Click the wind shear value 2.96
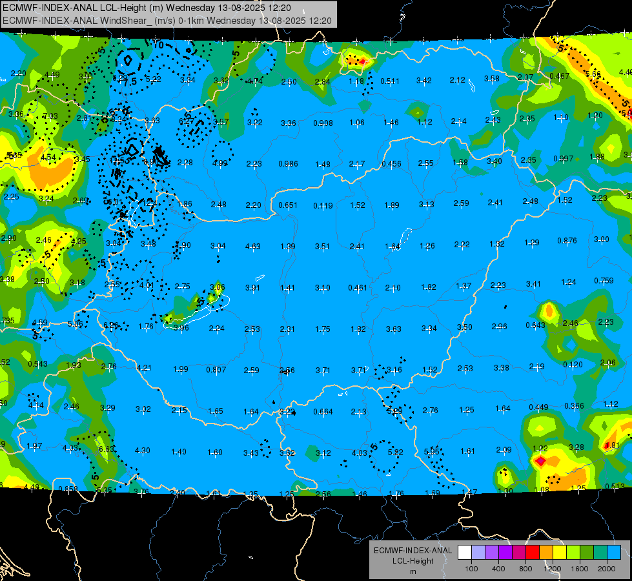Image resolution: width=632 pixels, height=581 pixels. point(500,327)
